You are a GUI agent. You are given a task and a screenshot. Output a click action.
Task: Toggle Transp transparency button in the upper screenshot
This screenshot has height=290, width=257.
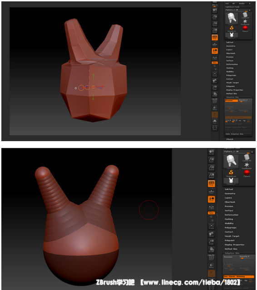pos(215,108)
